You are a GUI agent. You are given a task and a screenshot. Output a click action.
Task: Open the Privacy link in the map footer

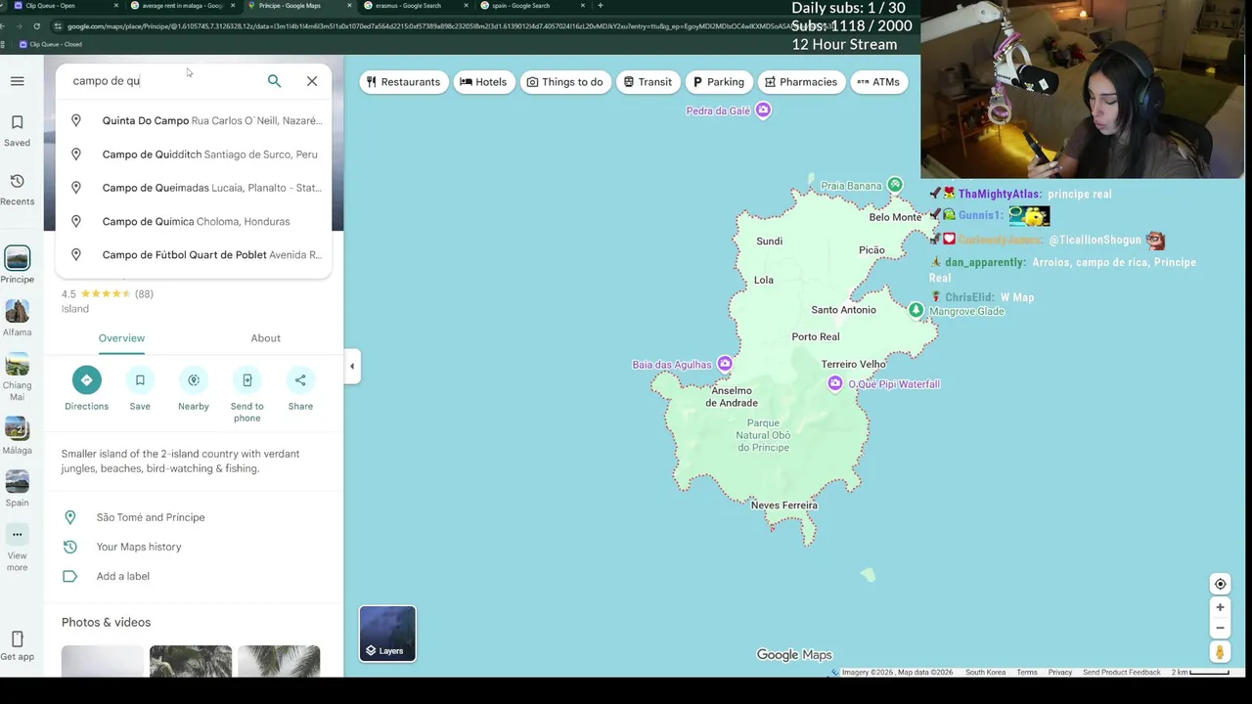tap(1060, 673)
